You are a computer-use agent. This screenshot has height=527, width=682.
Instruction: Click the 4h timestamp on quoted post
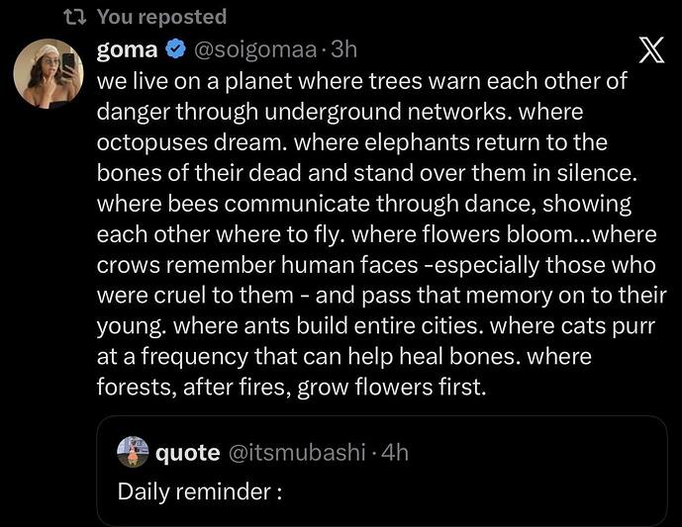[x=395, y=453]
